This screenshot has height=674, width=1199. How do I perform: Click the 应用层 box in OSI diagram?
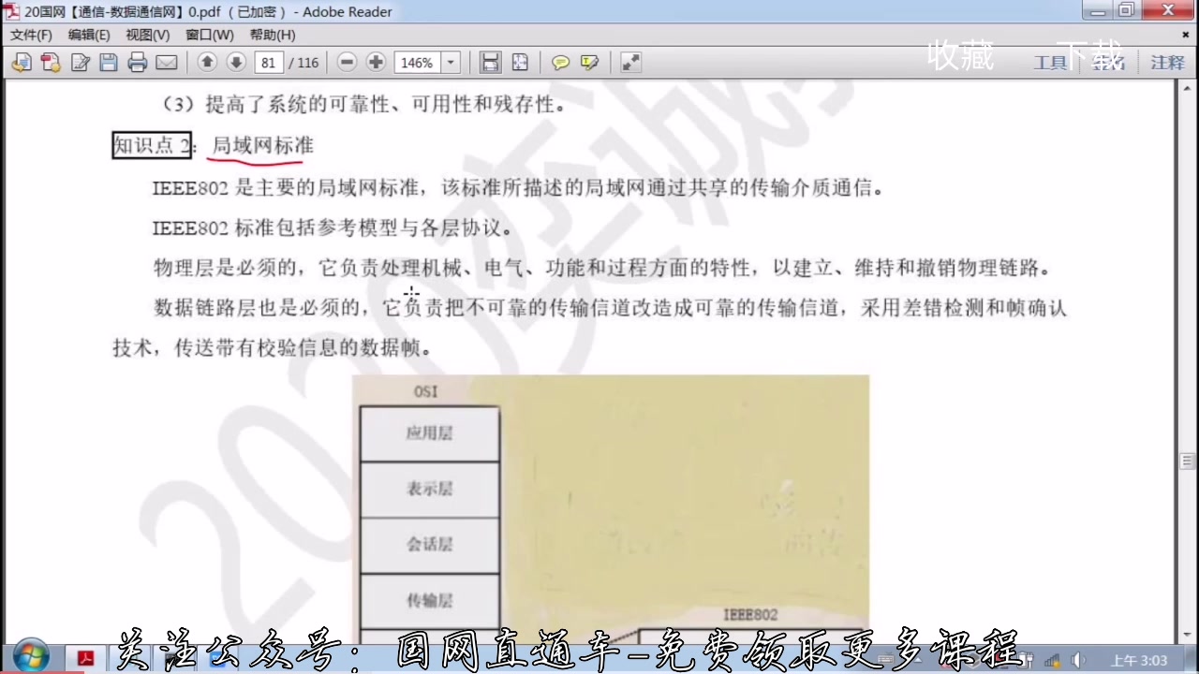[430, 433]
